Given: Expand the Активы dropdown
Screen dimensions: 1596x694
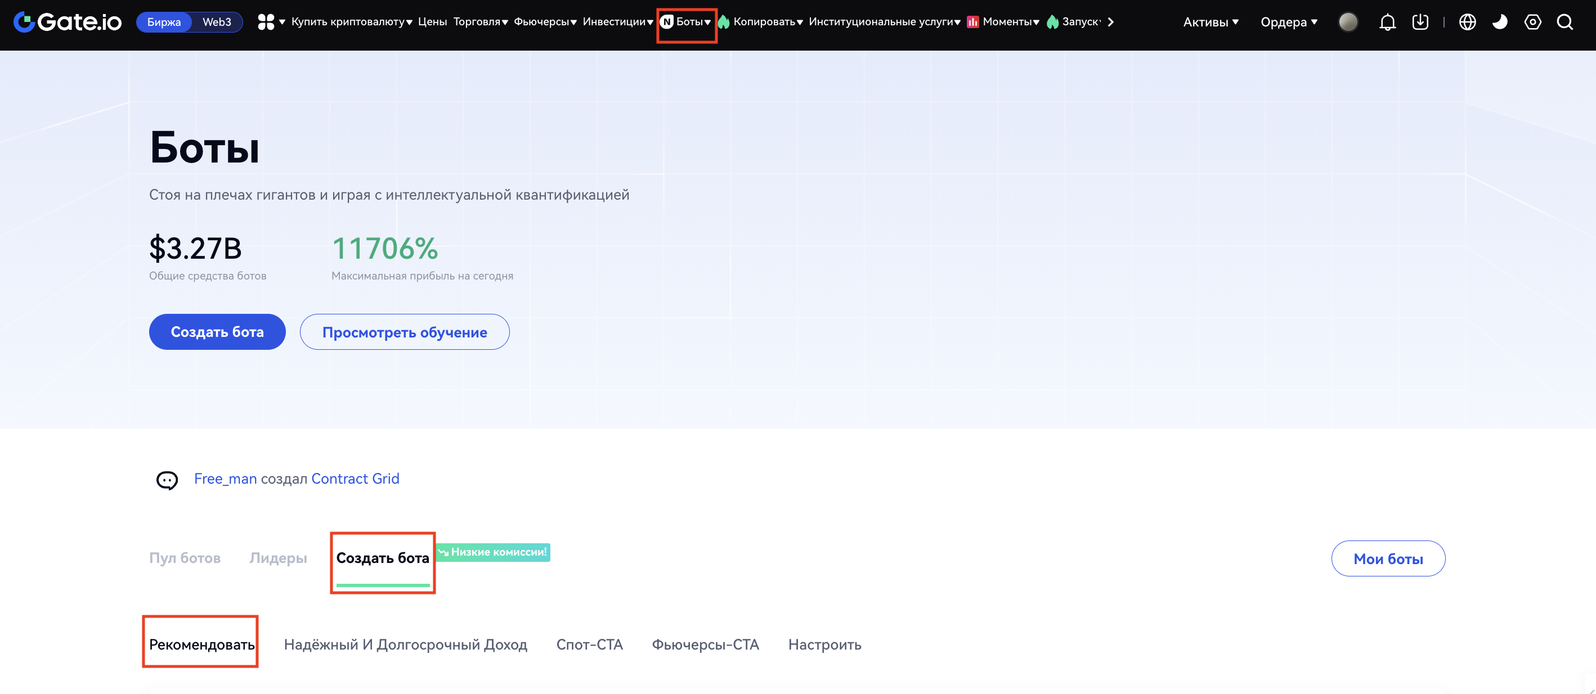Looking at the screenshot, I should (1210, 22).
